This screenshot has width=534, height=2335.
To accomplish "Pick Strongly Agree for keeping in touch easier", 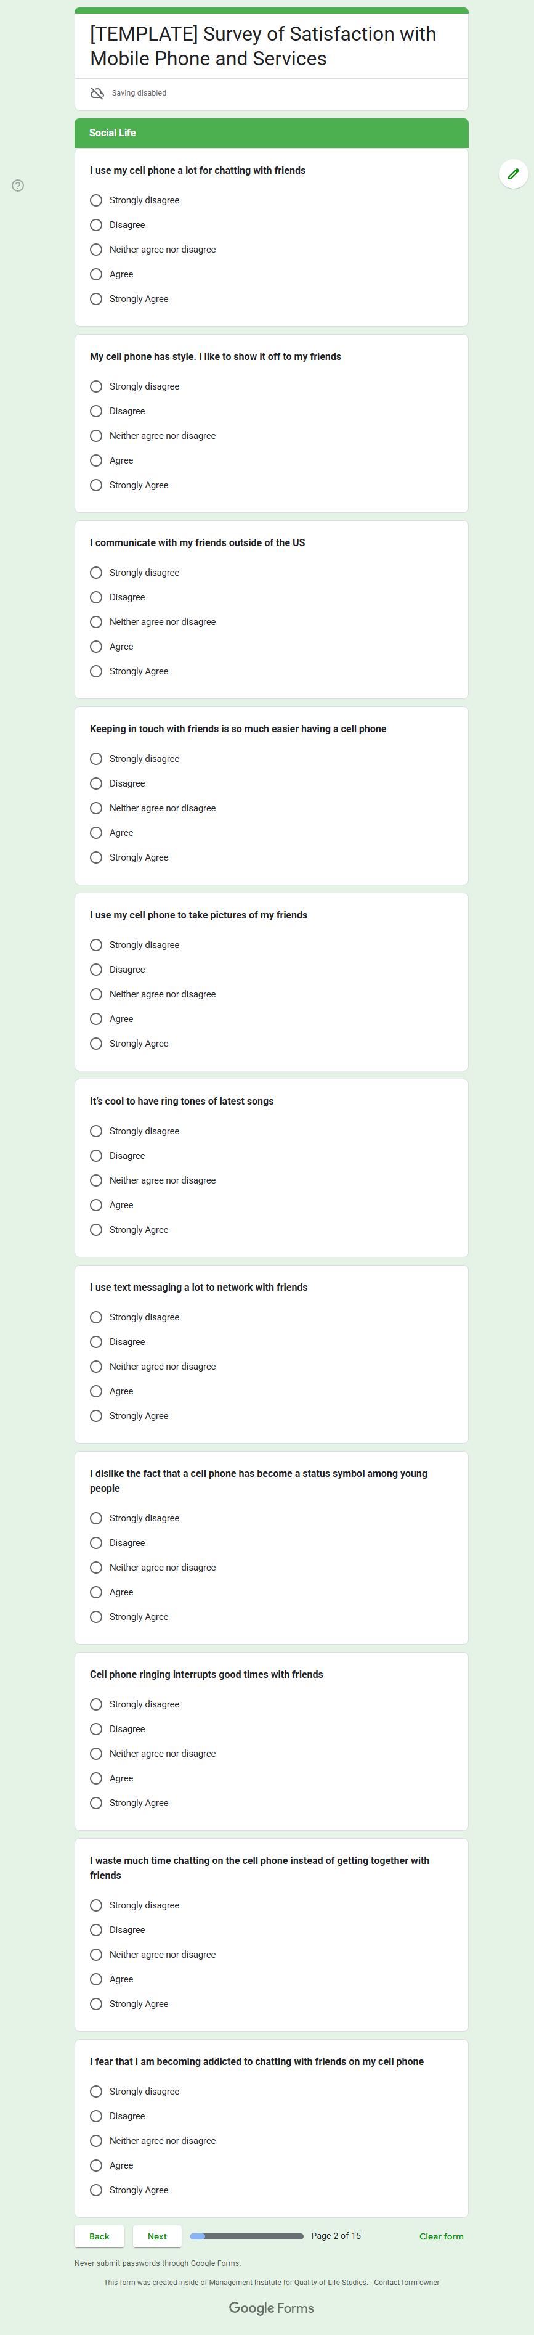I will [96, 857].
